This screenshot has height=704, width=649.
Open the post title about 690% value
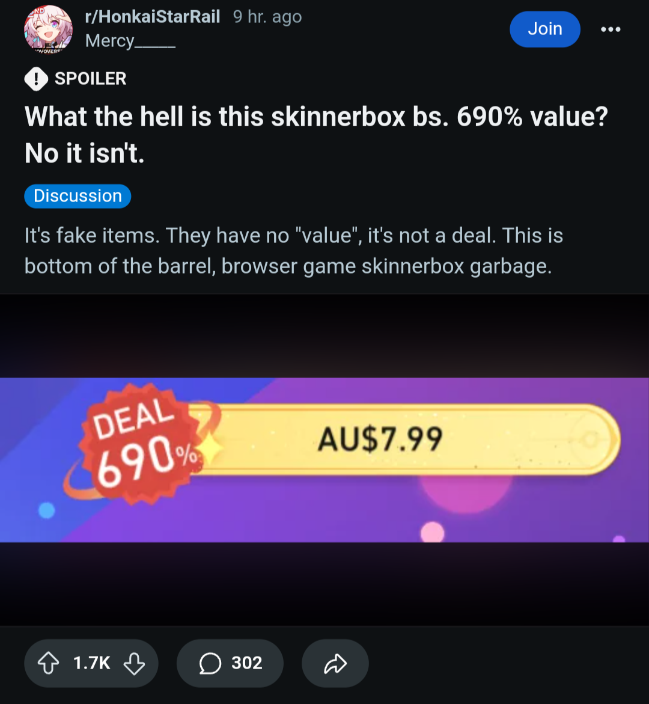[316, 135]
